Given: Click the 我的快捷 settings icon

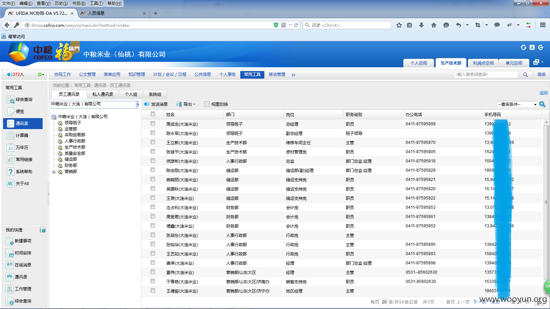Looking at the screenshot, I should click(43, 230).
